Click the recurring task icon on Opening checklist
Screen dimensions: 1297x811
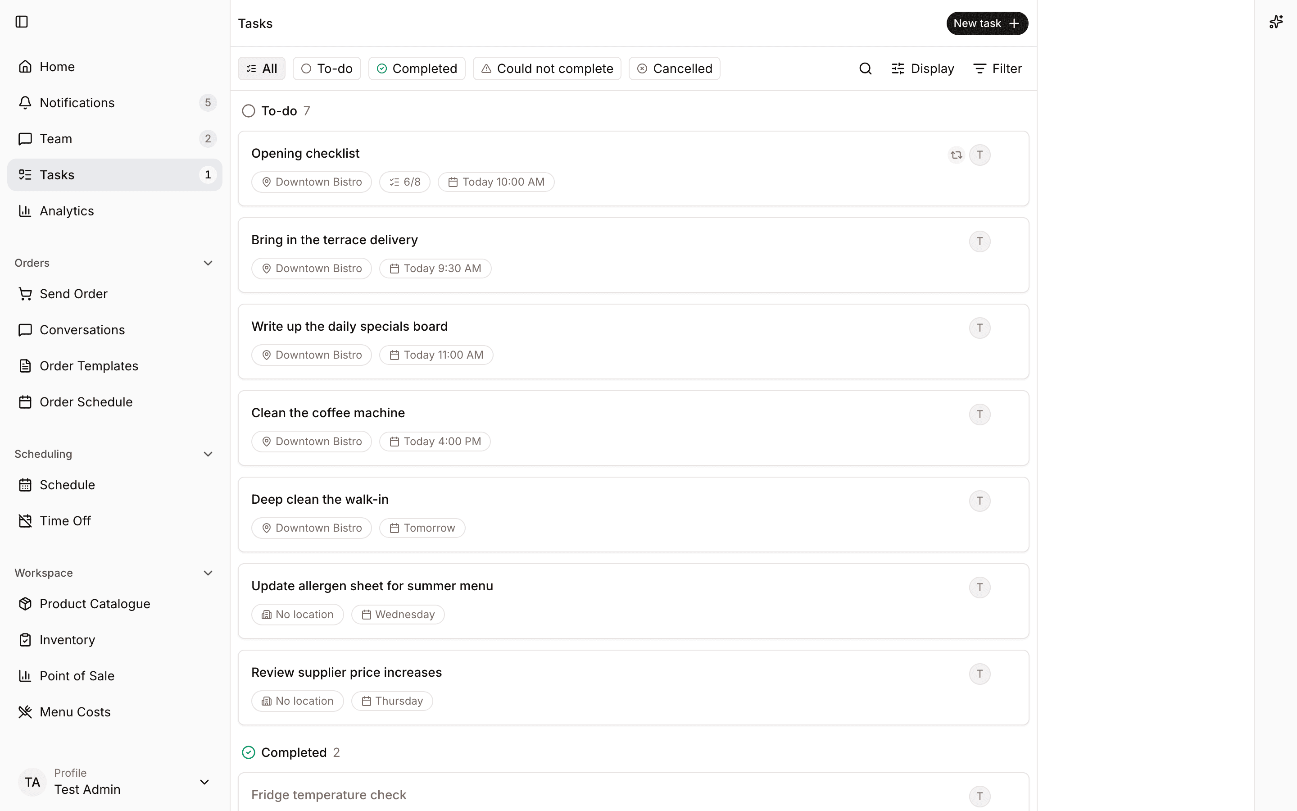pyautogui.click(x=956, y=155)
